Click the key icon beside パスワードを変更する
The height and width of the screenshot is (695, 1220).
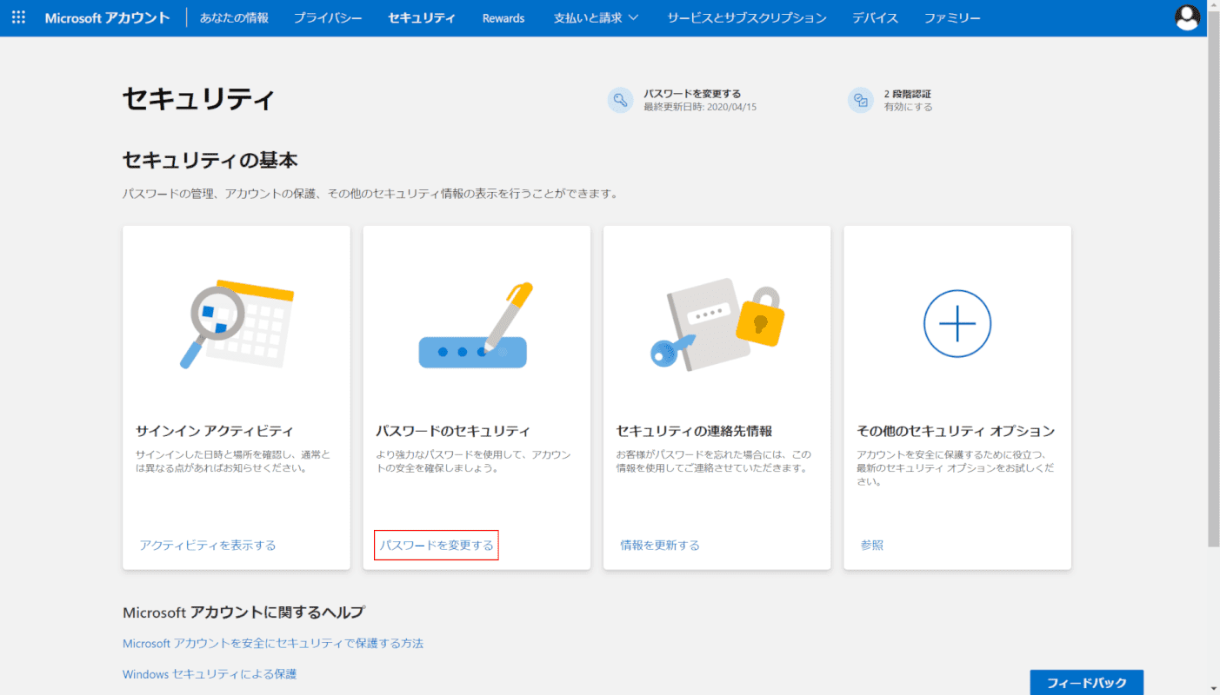point(620,100)
